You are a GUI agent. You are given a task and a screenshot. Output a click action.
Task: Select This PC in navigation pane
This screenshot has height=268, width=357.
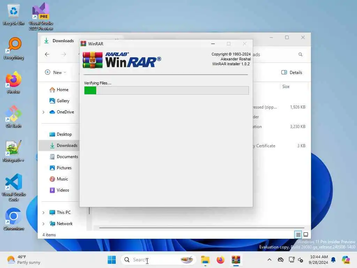tap(60, 213)
